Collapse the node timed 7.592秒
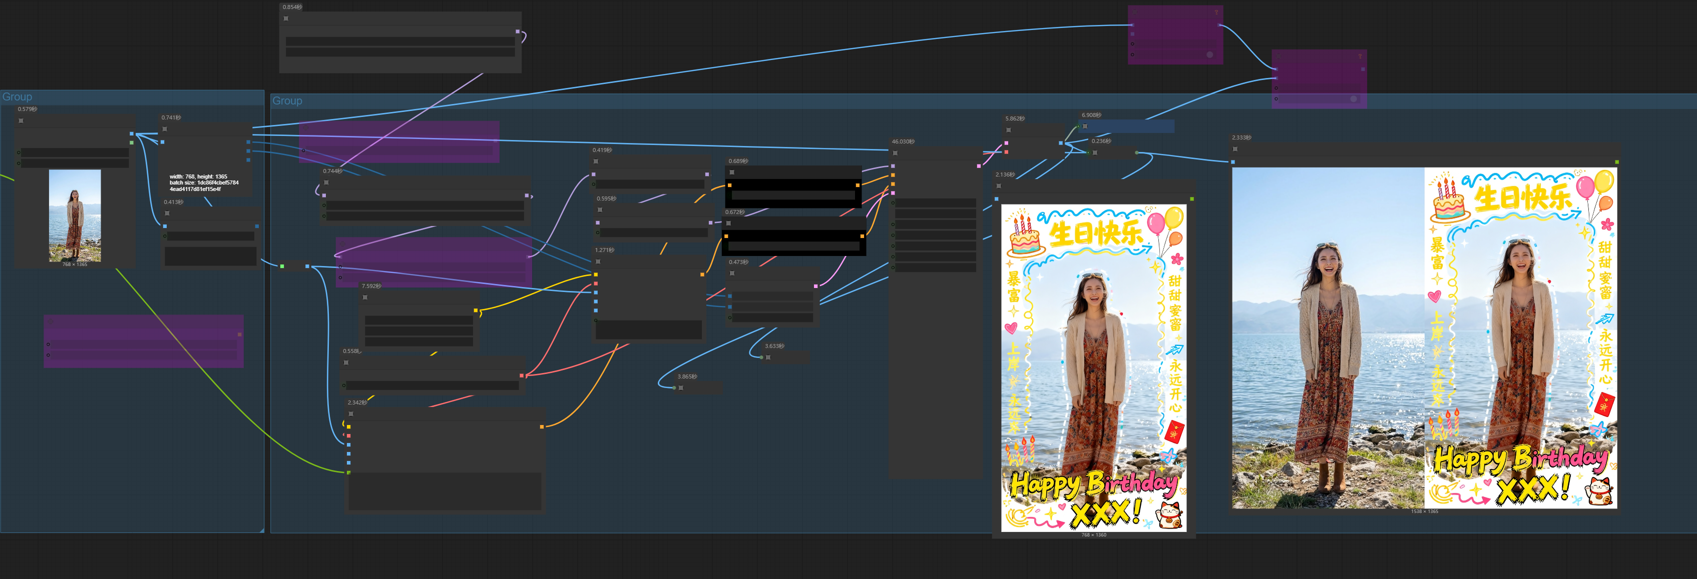Screen dimensions: 1697x579 365,297
